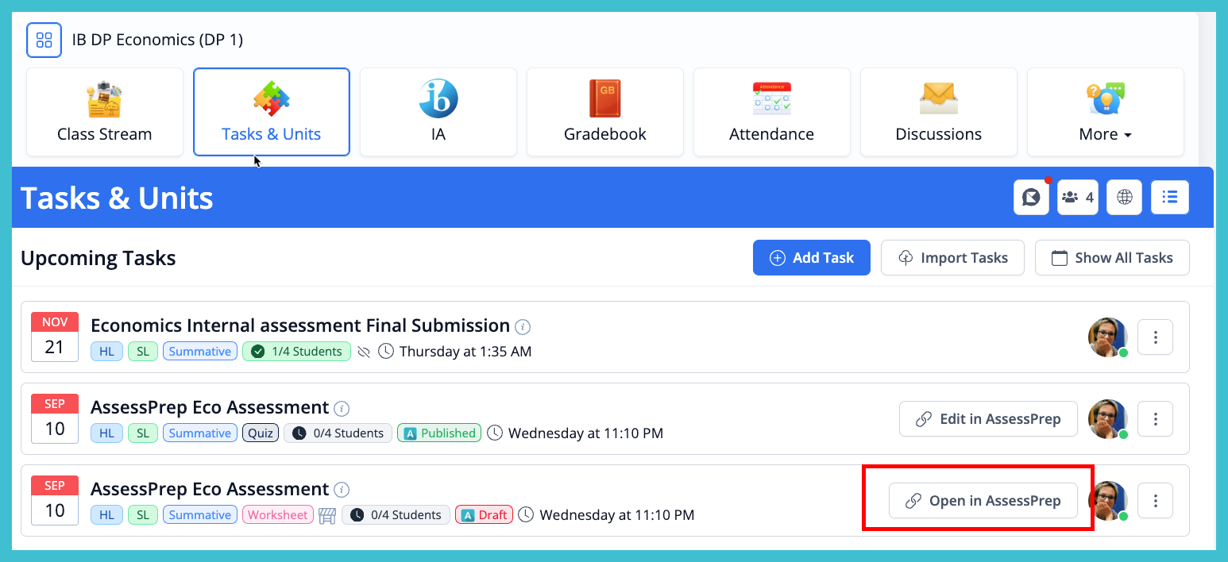Screen dimensions: 1228x562
Task: Switch to list view using the blue list icon
Action: pos(1169,197)
